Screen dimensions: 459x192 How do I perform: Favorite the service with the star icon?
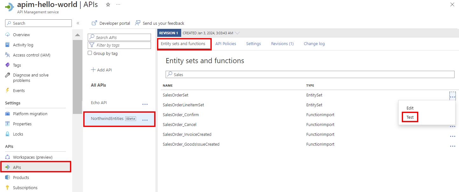(108, 4)
